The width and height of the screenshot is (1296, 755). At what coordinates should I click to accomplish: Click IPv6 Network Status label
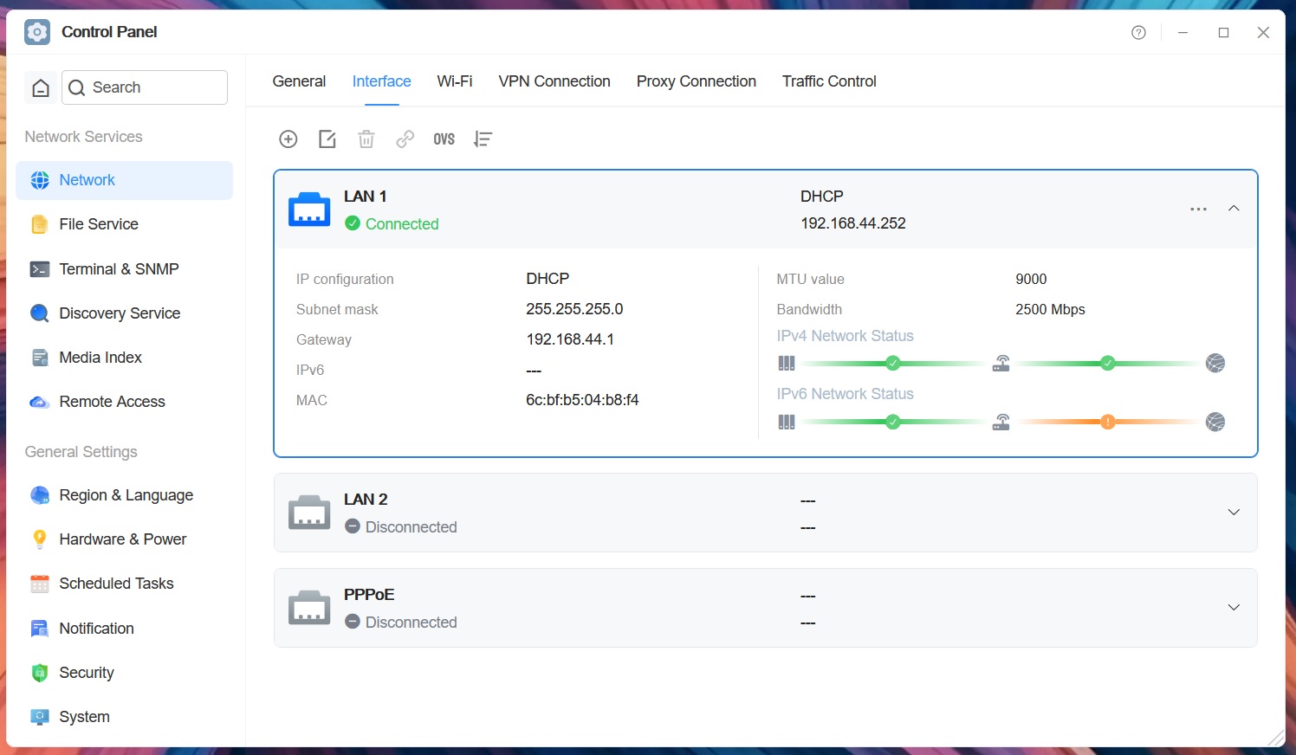coord(845,394)
